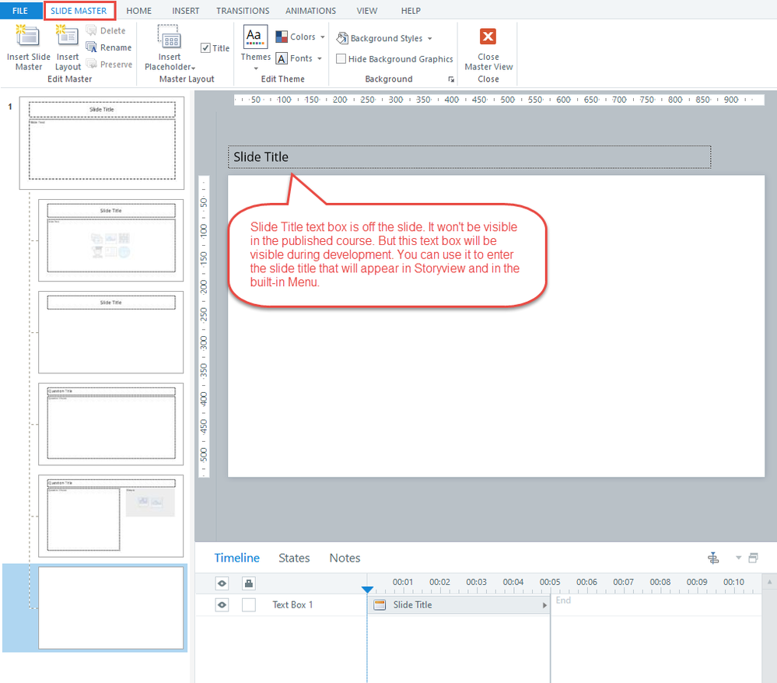Open the Colors dropdown
The image size is (777, 683).
(299, 37)
